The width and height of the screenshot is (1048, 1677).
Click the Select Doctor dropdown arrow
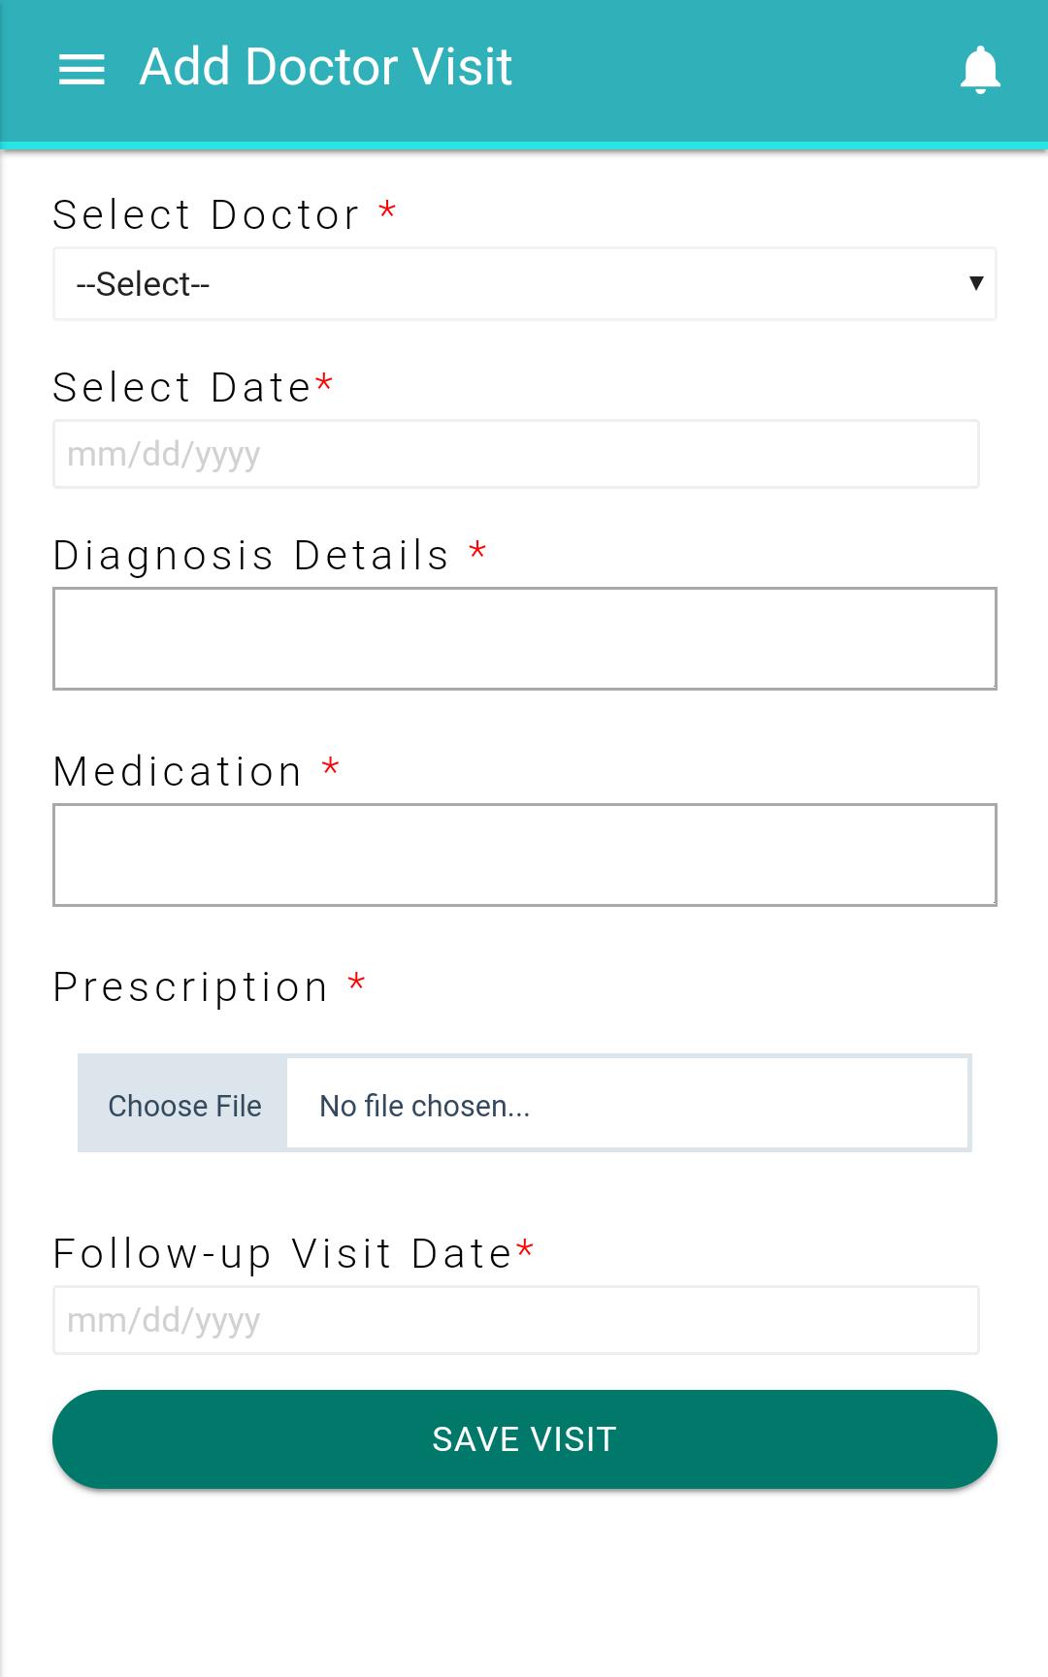[x=976, y=283]
